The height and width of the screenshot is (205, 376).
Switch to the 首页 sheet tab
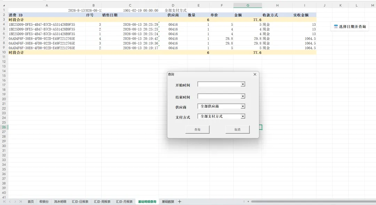(x=31, y=202)
